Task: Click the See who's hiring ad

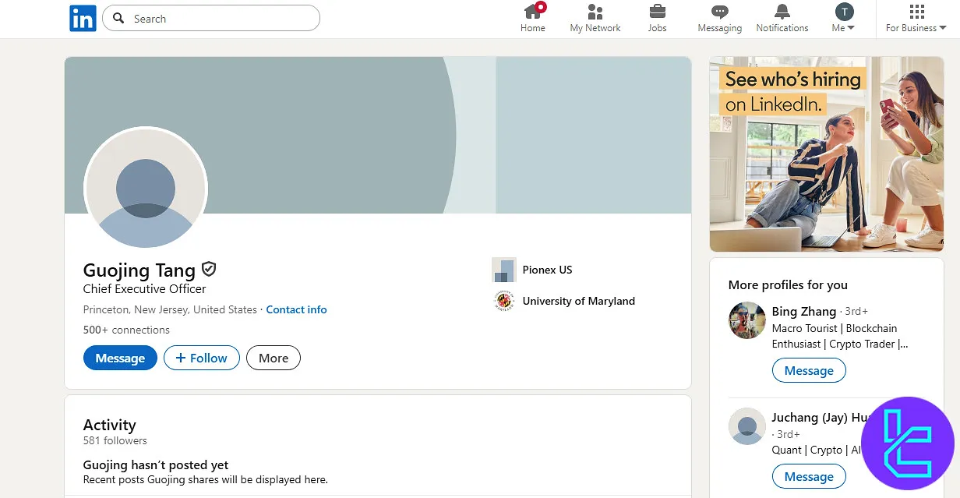Action: click(x=826, y=154)
